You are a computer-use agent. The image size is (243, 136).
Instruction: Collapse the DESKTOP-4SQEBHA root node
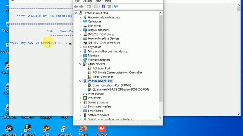76,13
